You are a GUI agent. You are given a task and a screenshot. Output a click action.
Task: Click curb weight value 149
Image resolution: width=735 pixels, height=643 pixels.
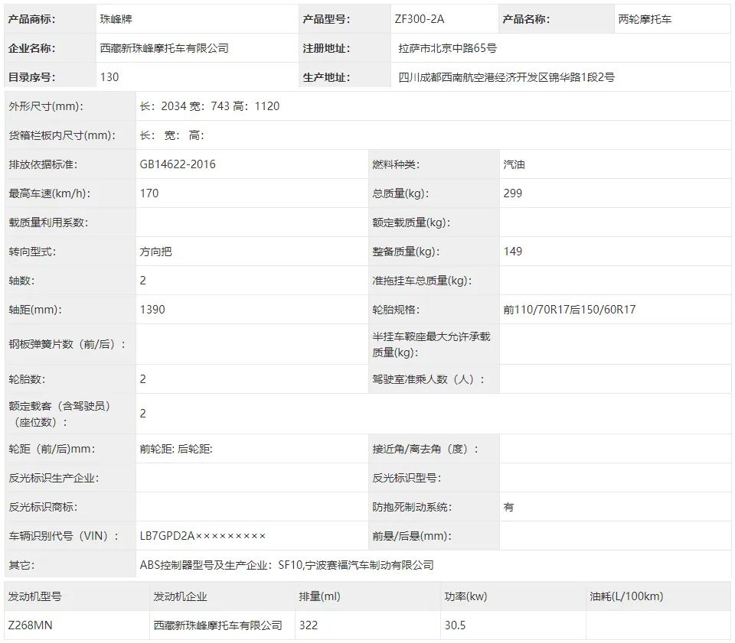point(513,252)
